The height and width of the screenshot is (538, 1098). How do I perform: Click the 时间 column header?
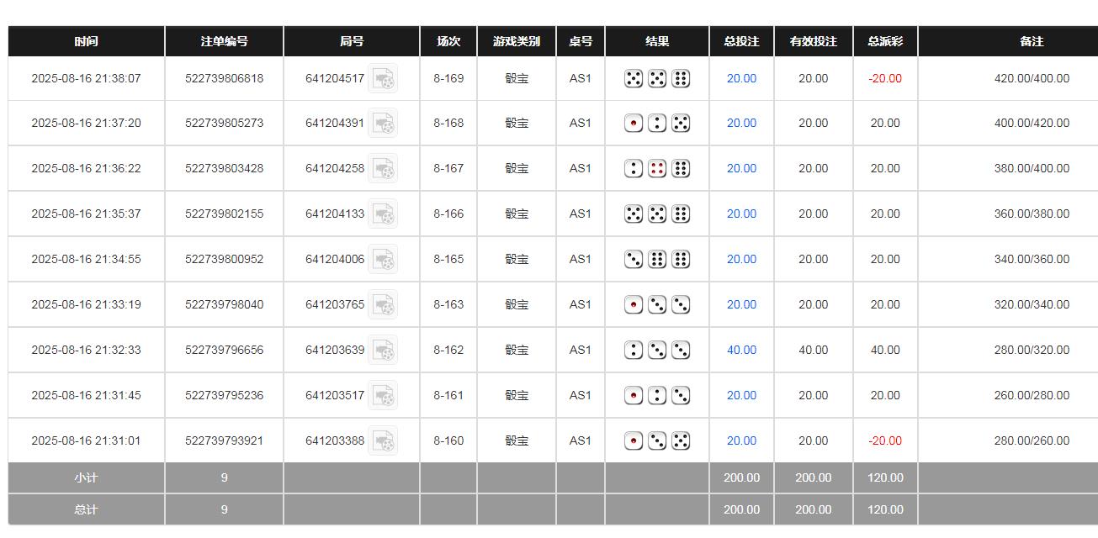[x=86, y=41]
